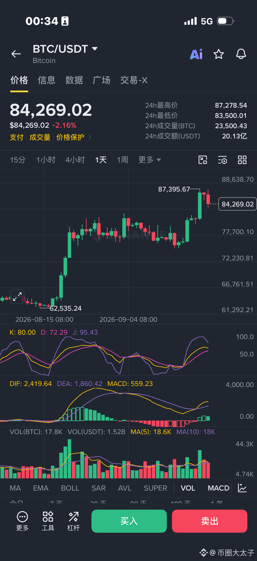Viewport: 257px width, 561px height.
Task: Open the four-square grid layout icon
Action: click(x=242, y=160)
